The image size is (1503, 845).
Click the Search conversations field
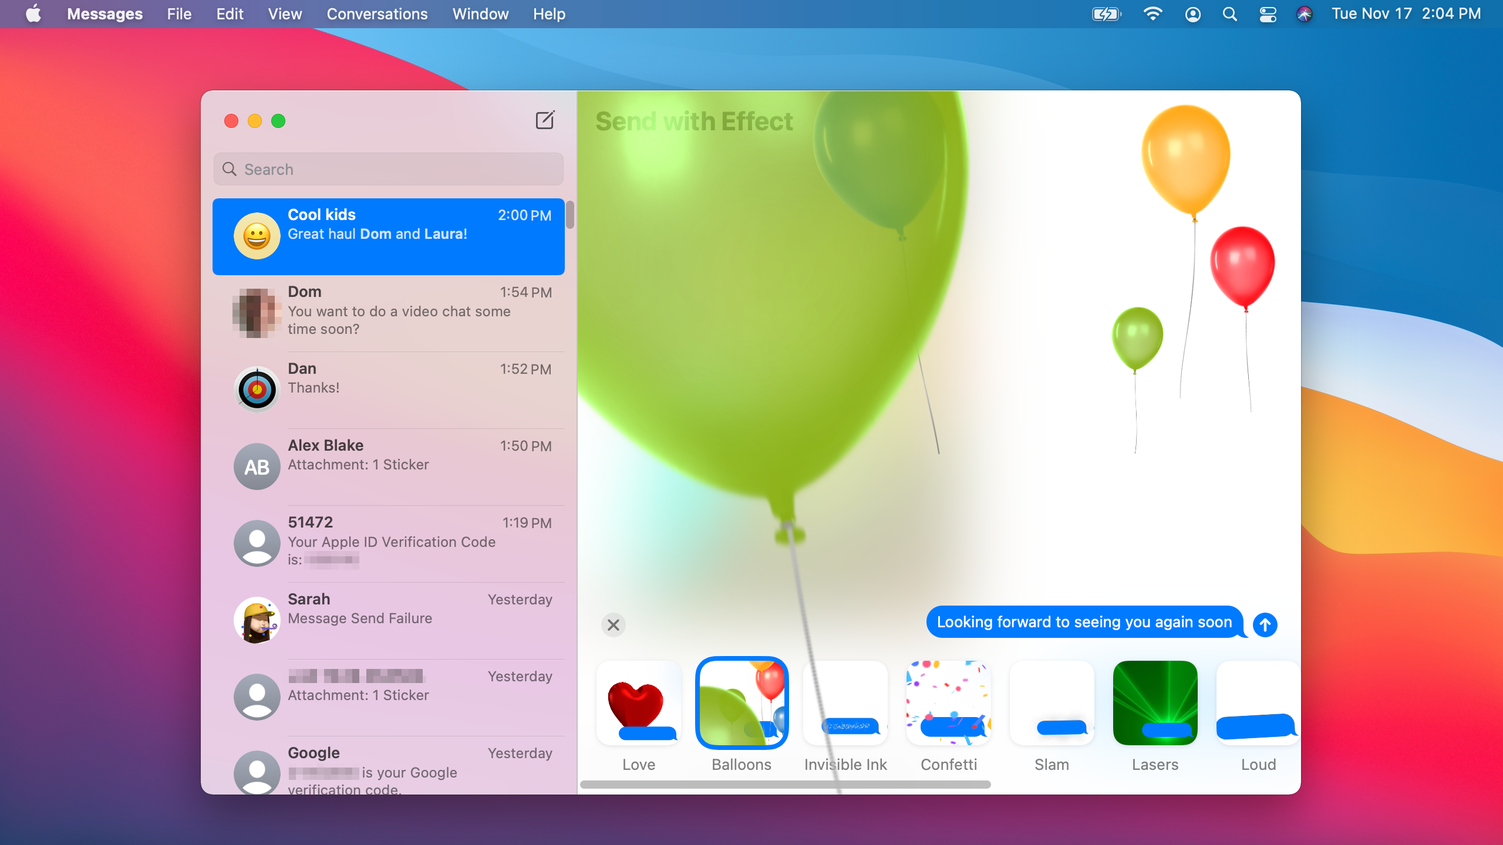[389, 169]
